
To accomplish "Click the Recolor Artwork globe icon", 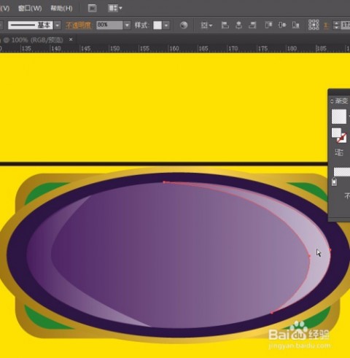I will click(184, 25).
